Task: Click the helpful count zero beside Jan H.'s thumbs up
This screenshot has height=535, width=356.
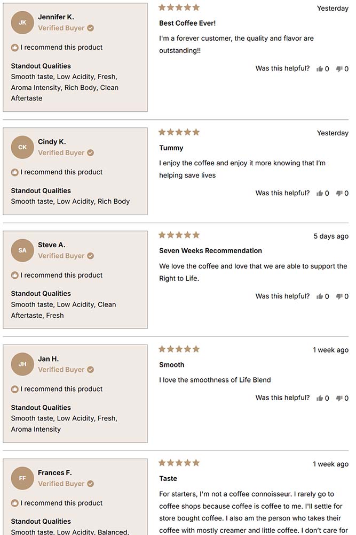Action: click(327, 398)
